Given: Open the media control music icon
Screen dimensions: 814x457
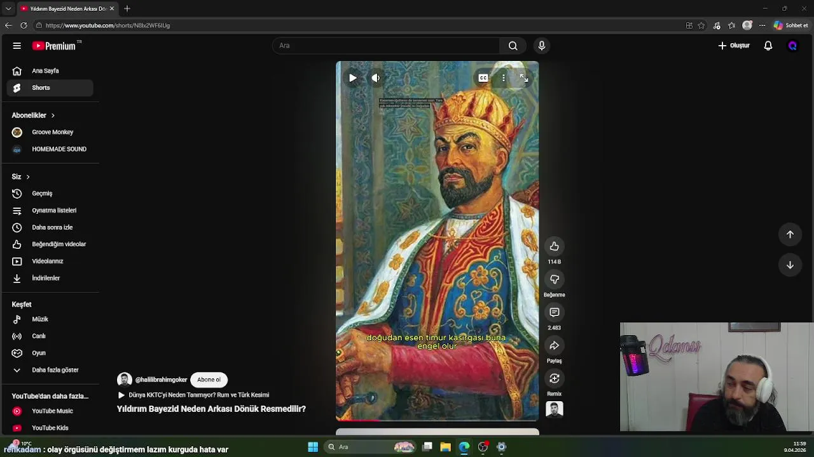Looking at the screenshot, I should 717,25.
